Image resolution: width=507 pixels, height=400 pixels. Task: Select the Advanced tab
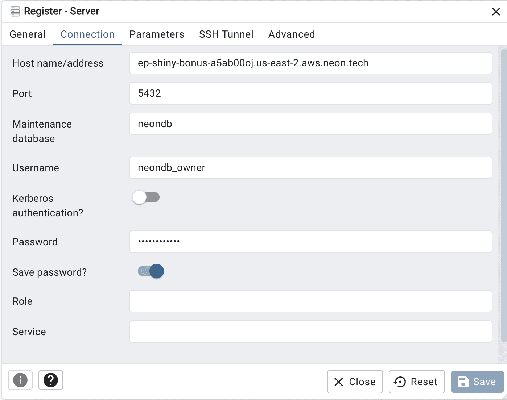tap(292, 34)
